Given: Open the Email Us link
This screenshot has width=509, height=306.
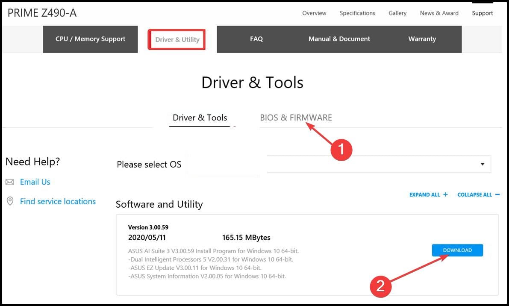Looking at the screenshot, I should coord(35,182).
